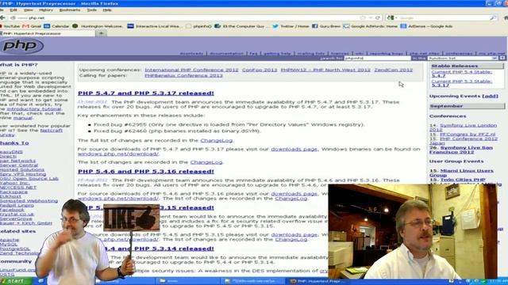
Task: Open the Twitter / Home bookmark
Action: click(291, 26)
